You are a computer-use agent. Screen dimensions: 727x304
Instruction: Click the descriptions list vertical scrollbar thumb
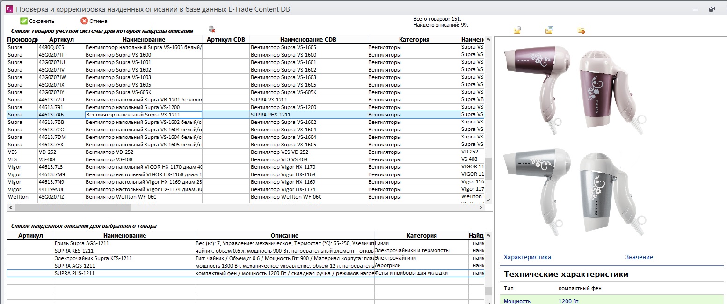coord(488,291)
